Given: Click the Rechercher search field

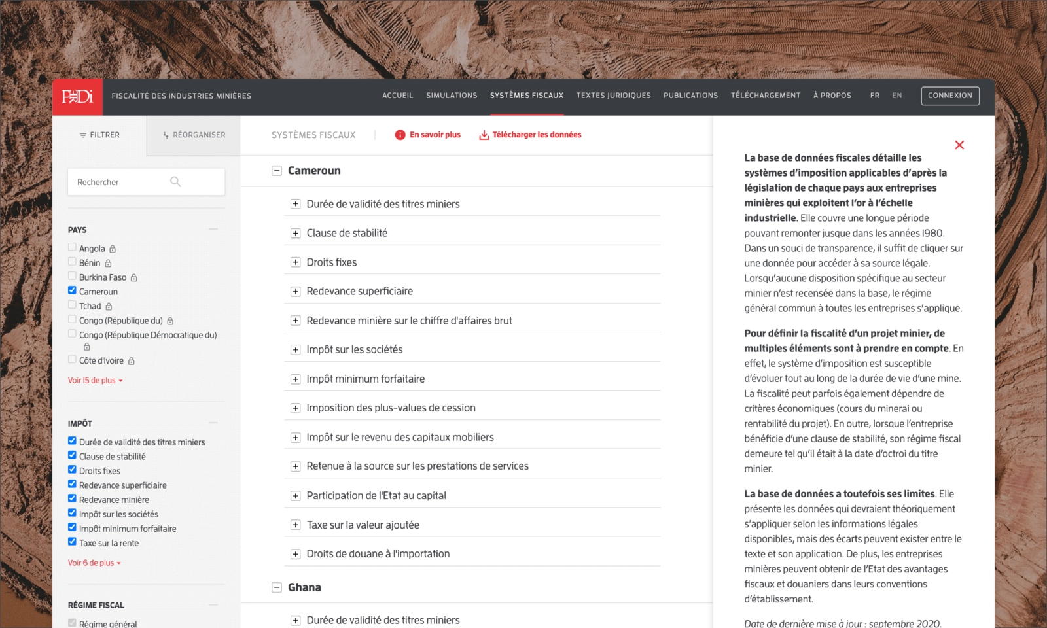Looking at the screenshot, I should [146, 182].
